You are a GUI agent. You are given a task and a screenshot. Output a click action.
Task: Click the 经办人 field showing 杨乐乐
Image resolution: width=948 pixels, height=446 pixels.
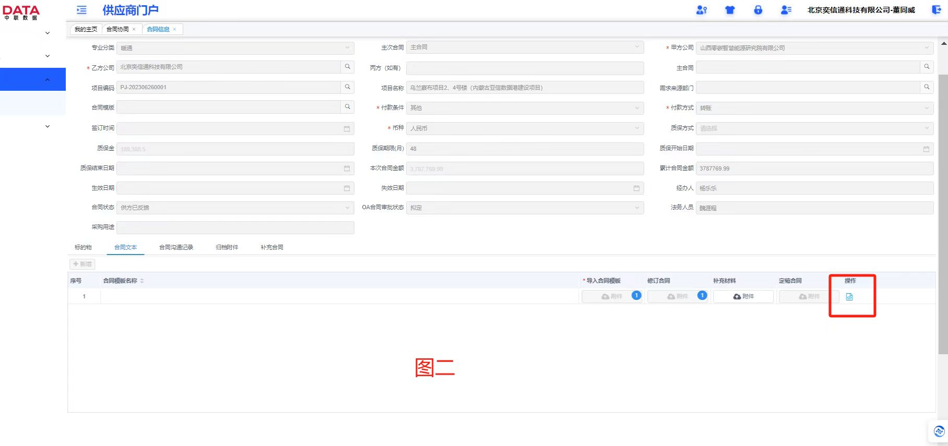(815, 188)
